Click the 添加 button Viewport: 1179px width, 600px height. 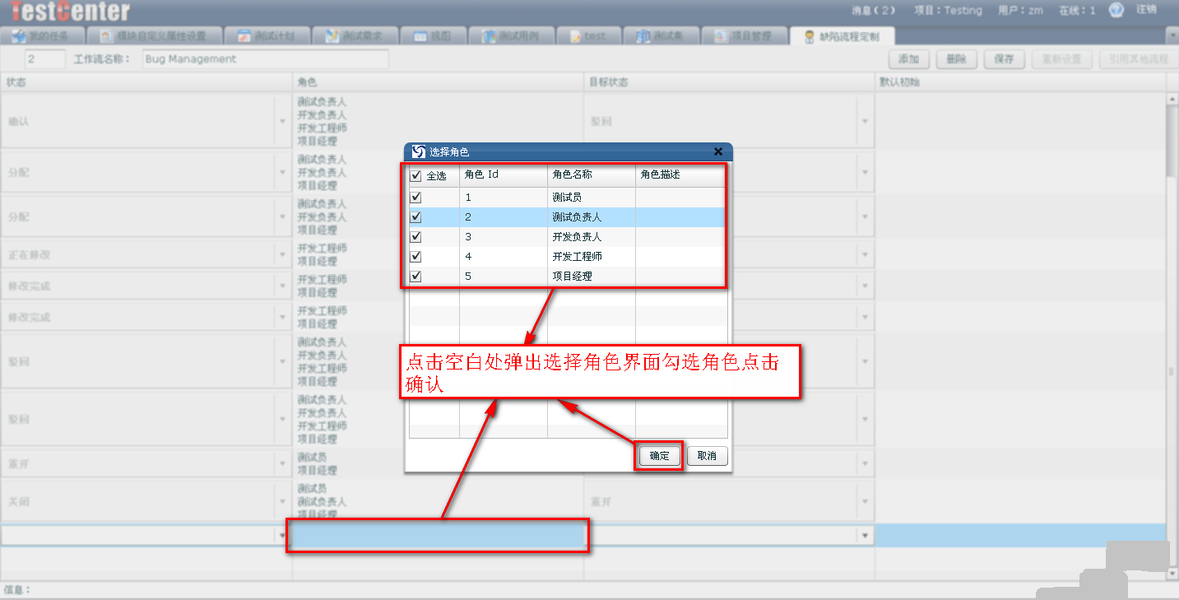908,59
